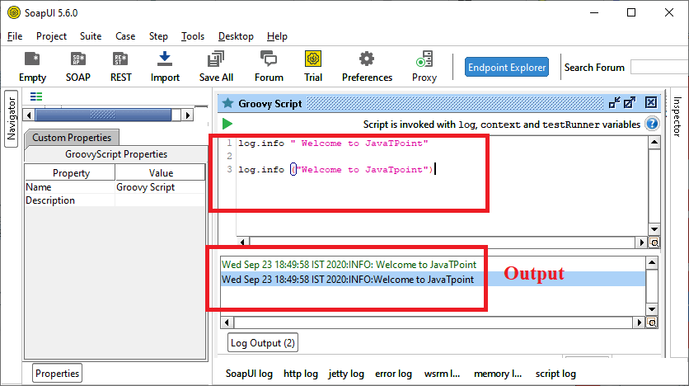Viewport: 689px width, 386px height.
Task: Click log output scroll up arrow
Action: (652, 263)
